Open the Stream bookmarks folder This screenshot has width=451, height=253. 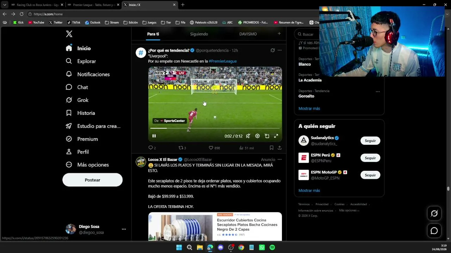click(112, 22)
